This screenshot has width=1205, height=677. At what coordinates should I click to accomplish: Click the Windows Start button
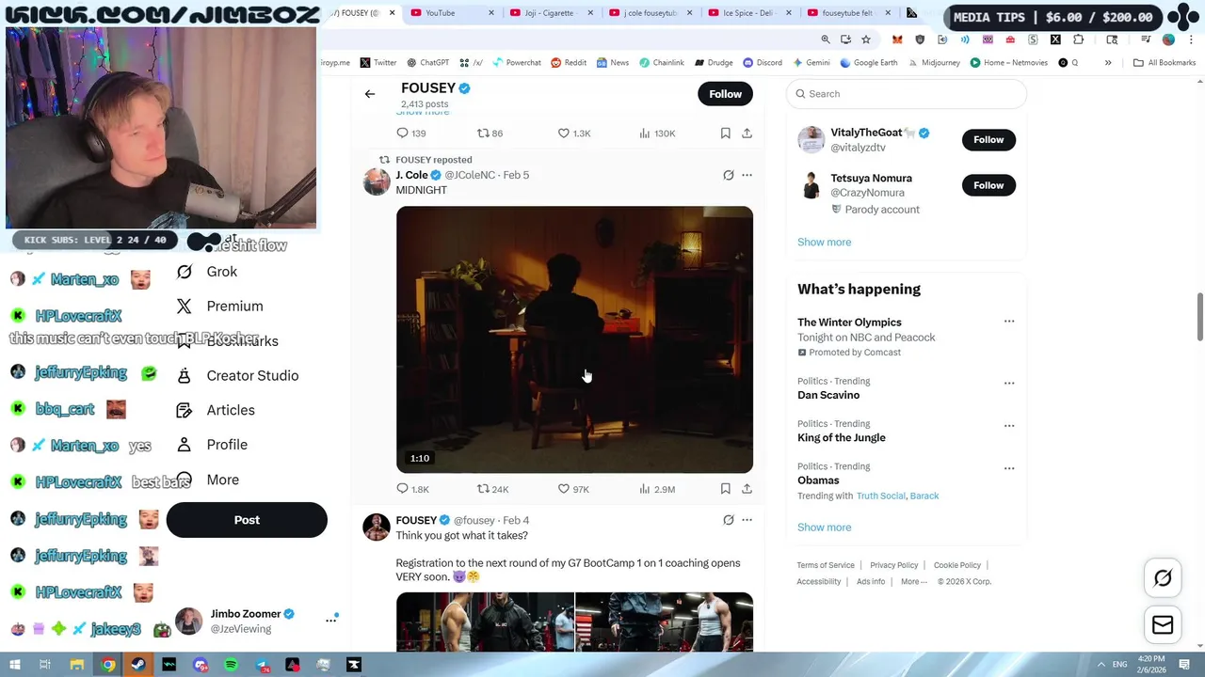coord(14,665)
